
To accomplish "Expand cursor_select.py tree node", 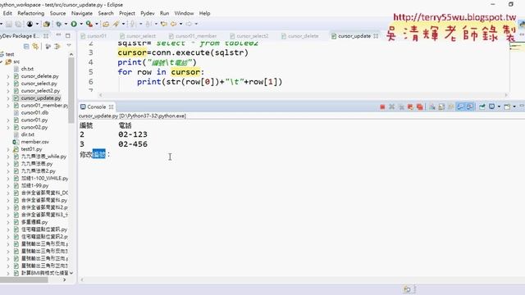I will (x=8, y=84).
